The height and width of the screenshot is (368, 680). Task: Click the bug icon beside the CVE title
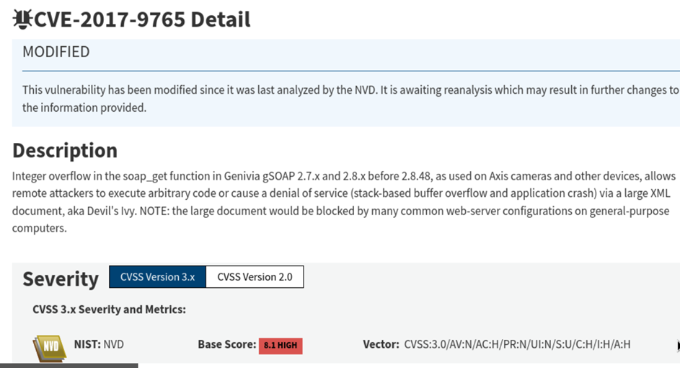pyautogui.click(x=22, y=19)
